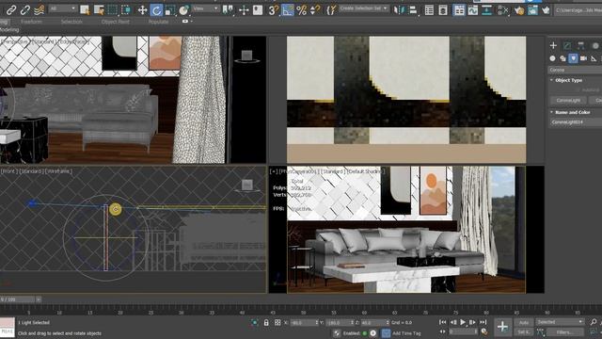Go to the start frame
Image resolution: width=602 pixels, height=339 pixels.
443,322
